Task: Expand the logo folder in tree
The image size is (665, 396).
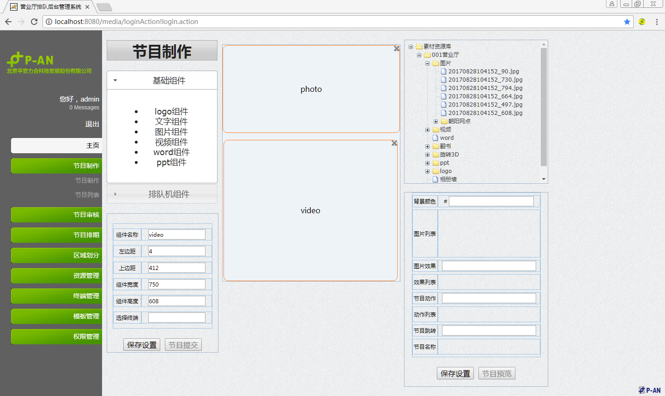Action: [427, 171]
